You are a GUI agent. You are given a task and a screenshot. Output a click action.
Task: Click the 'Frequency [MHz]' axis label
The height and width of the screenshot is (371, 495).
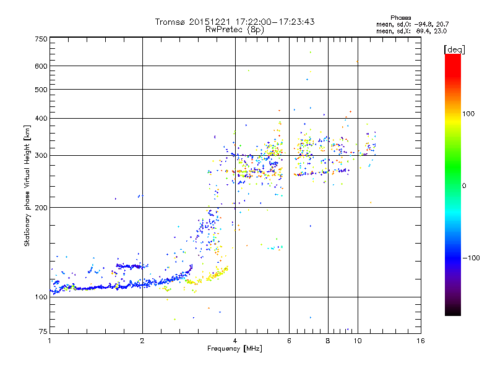point(235,349)
